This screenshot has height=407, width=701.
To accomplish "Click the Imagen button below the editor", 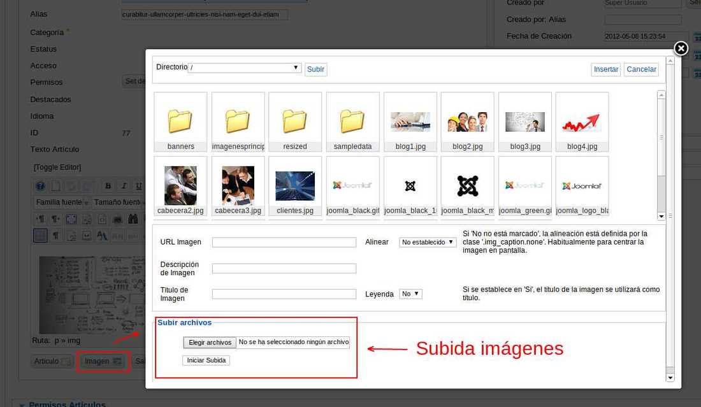I will (x=103, y=361).
